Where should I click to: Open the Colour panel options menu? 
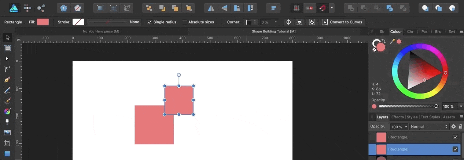(461, 31)
